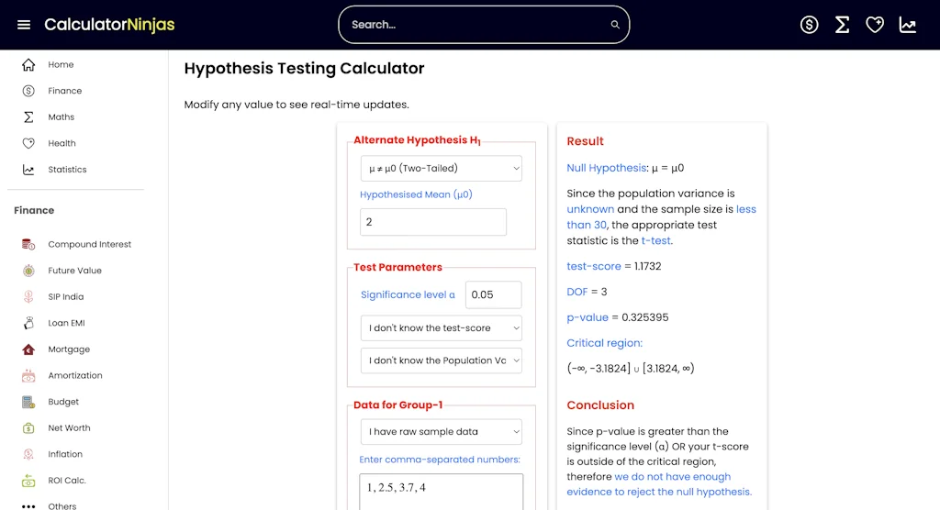
Task: Open the SIP India calculator link
Action: pyautogui.click(x=66, y=296)
